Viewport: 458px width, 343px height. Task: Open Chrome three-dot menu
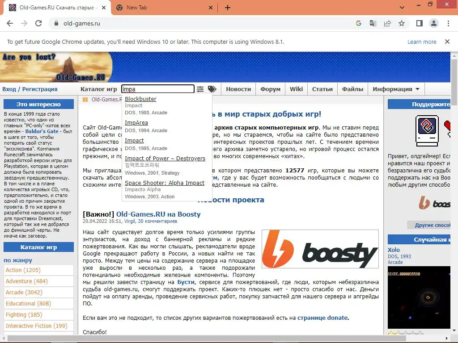pyautogui.click(x=448, y=23)
